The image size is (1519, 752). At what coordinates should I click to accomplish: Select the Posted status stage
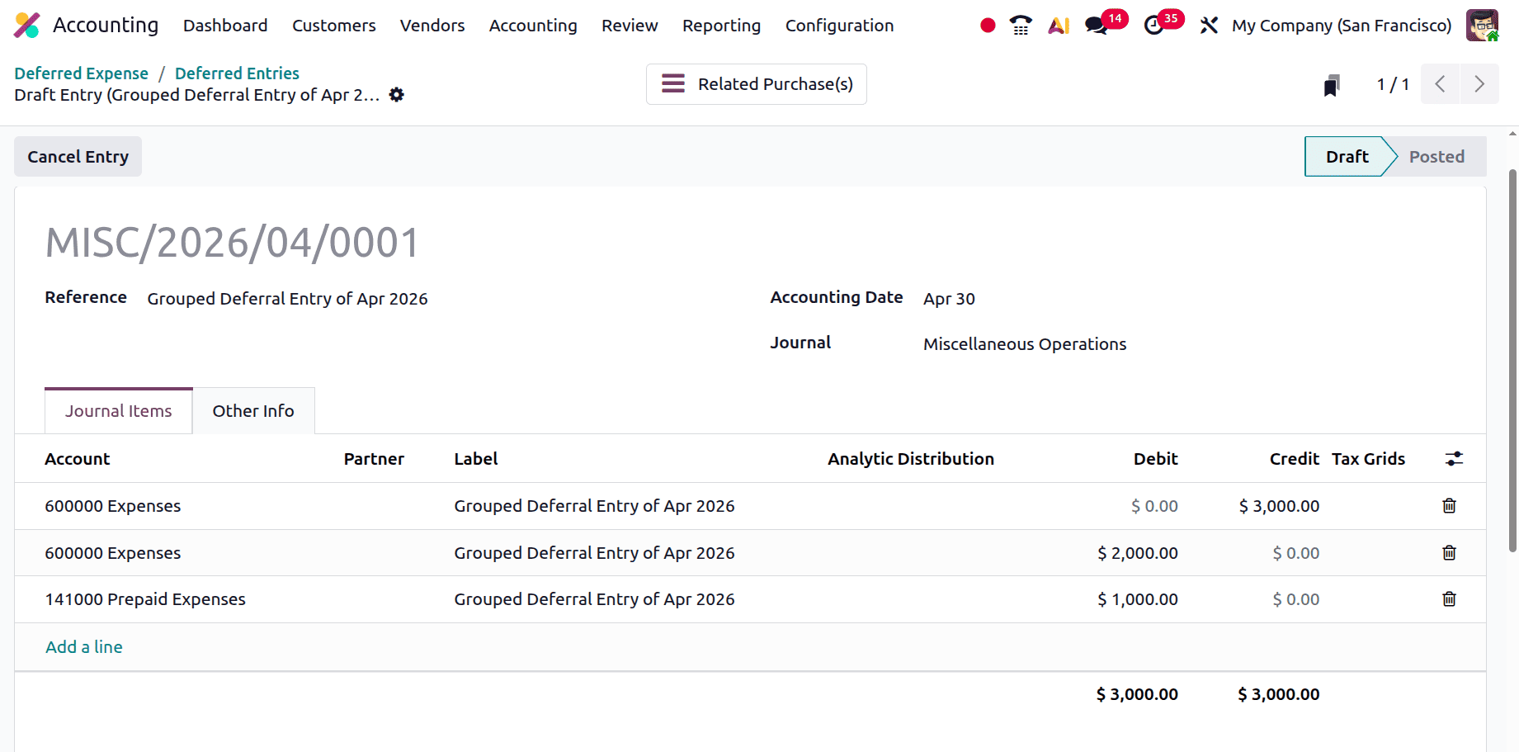click(x=1436, y=157)
